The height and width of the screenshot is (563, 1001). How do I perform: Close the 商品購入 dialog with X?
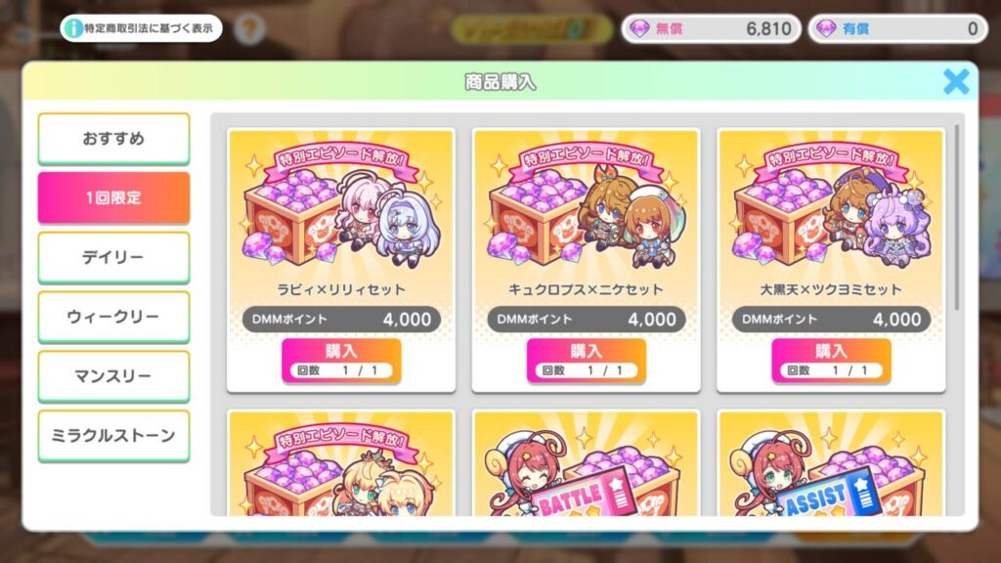[x=956, y=82]
